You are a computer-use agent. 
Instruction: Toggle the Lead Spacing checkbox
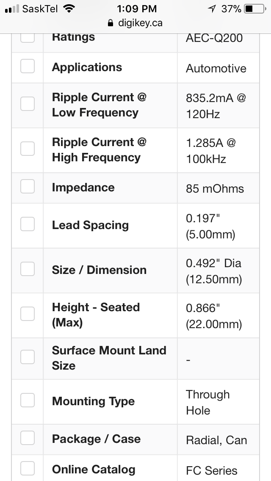point(28,224)
